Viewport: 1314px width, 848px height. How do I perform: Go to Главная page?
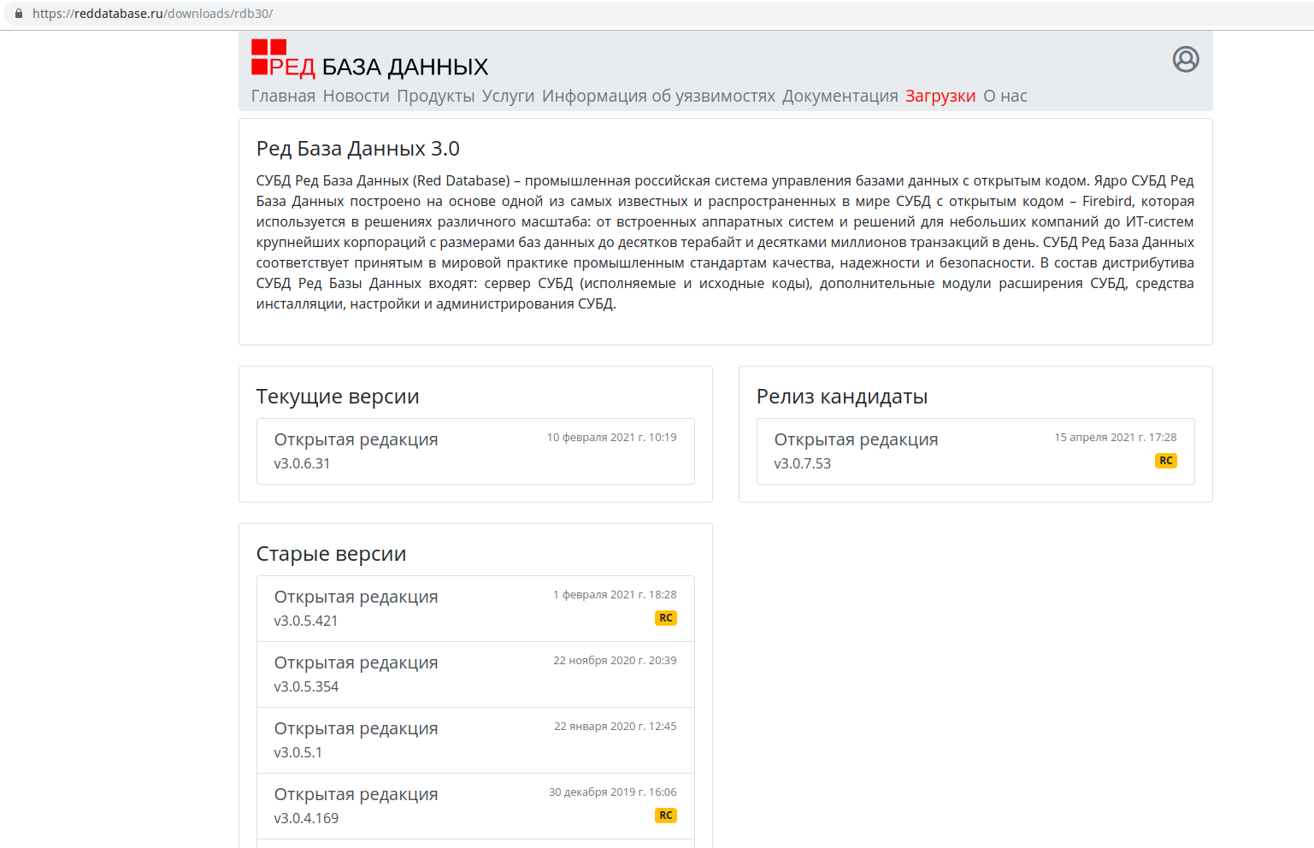click(283, 96)
